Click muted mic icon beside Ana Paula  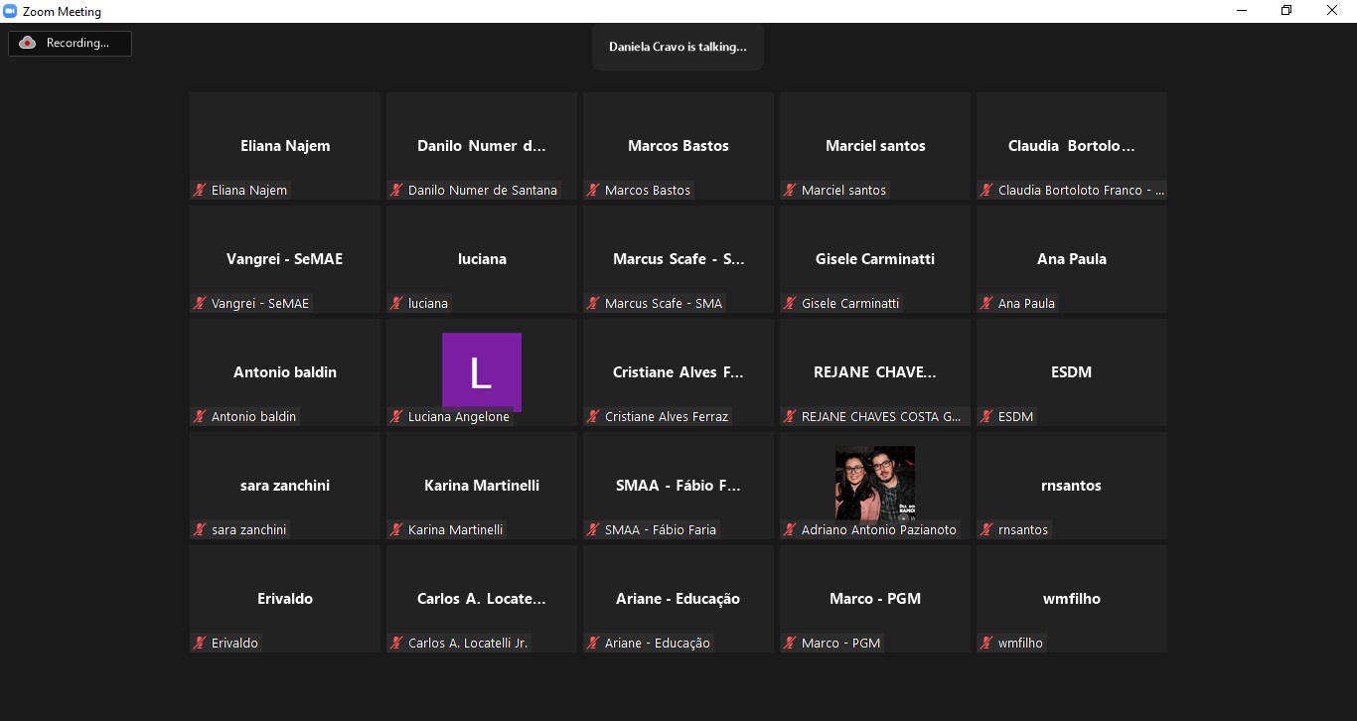pyautogui.click(x=986, y=303)
